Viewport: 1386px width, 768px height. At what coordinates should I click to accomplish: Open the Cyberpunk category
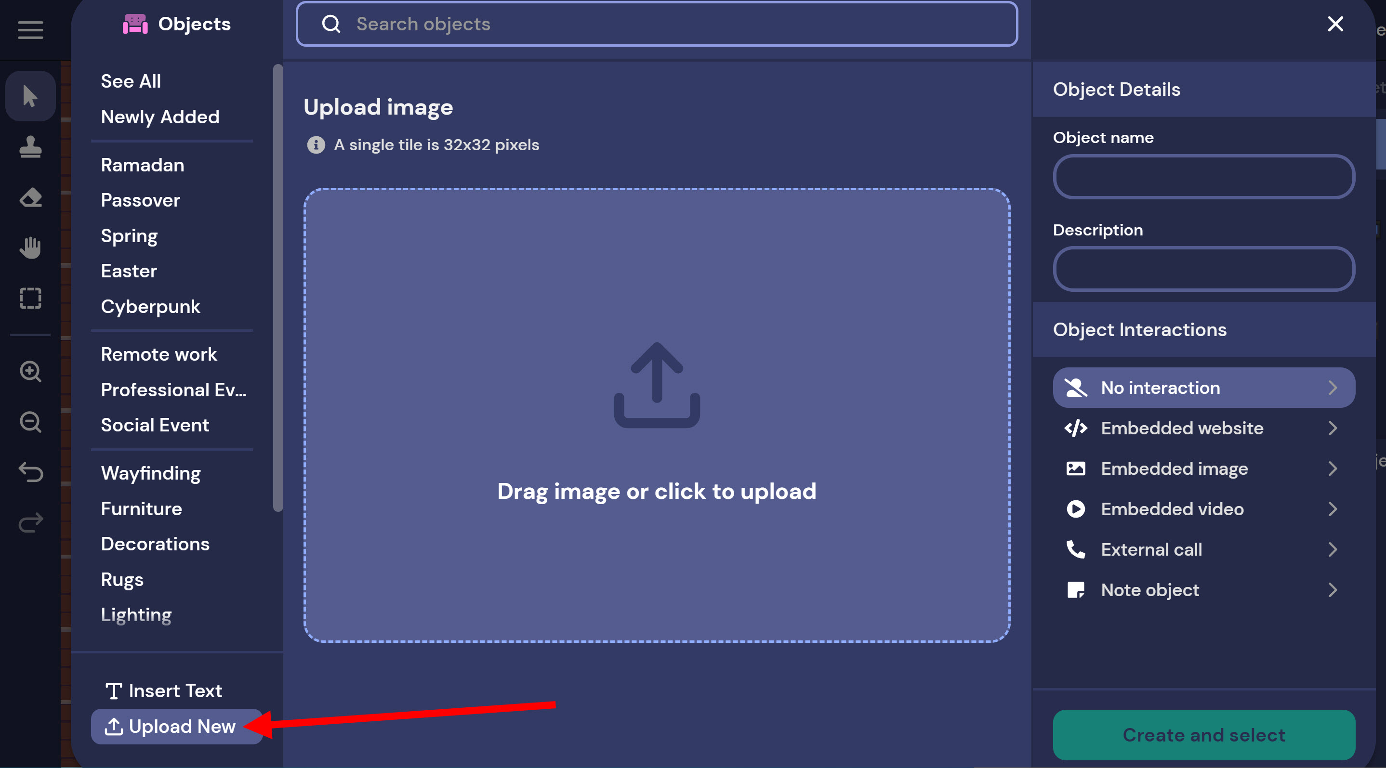[150, 307]
